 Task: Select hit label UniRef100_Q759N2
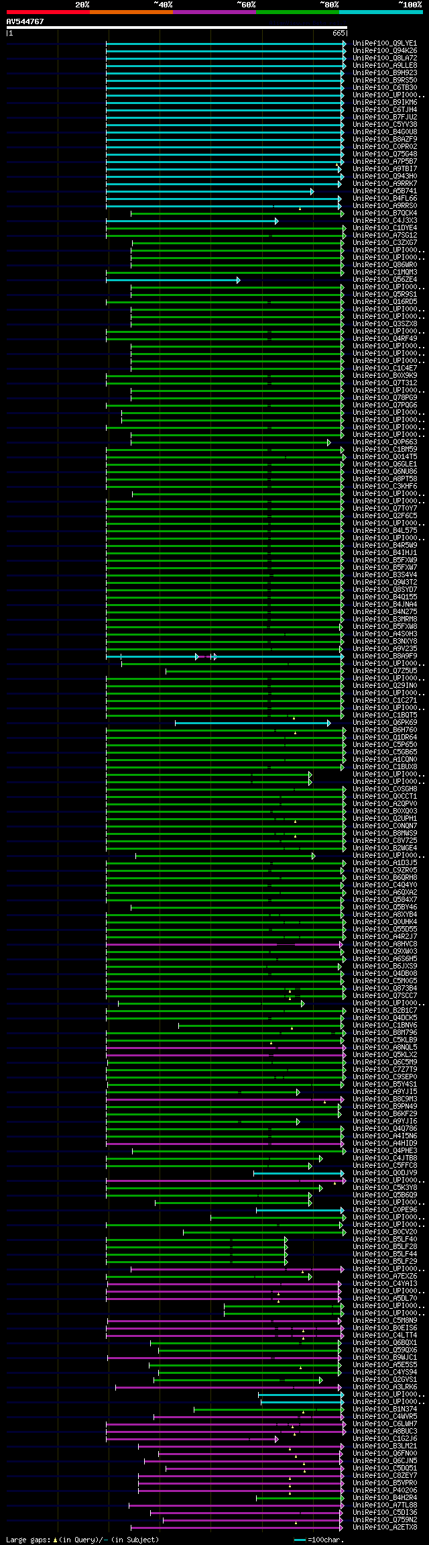pos(385,1520)
